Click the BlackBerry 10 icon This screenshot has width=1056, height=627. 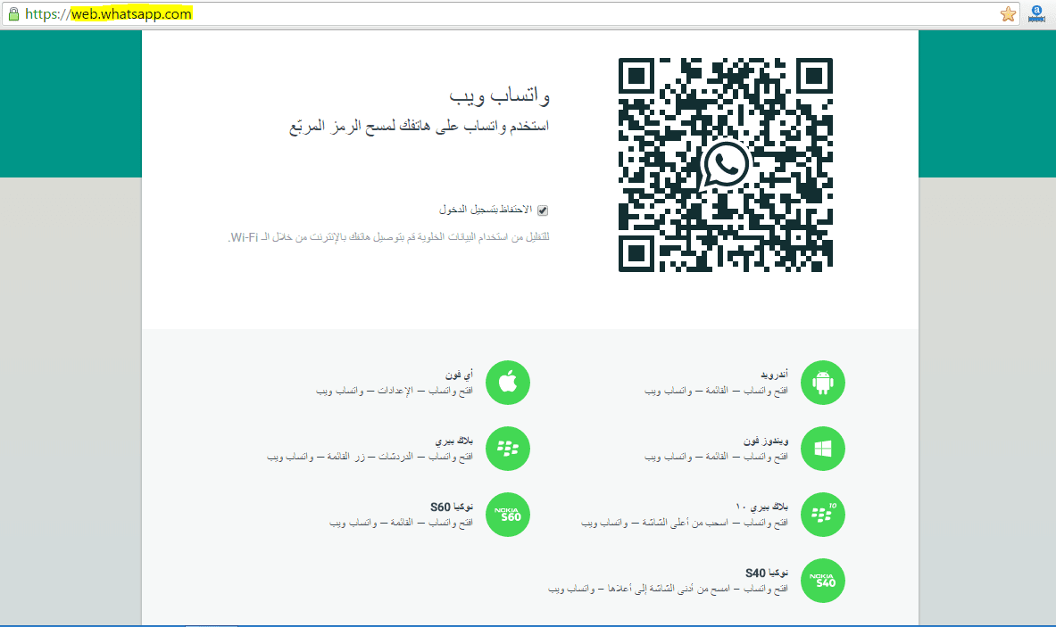click(x=822, y=515)
